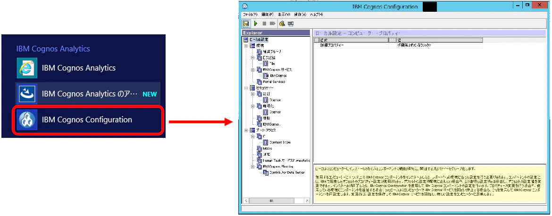The image size is (552, 216).
Task: Open the ヘルプ(H) menu
Action: coord(317,15)
